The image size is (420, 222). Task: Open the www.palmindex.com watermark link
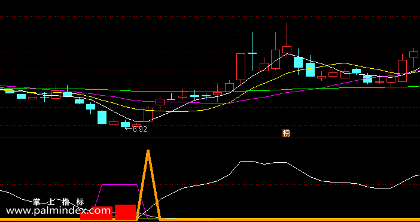tap(58, 211)
